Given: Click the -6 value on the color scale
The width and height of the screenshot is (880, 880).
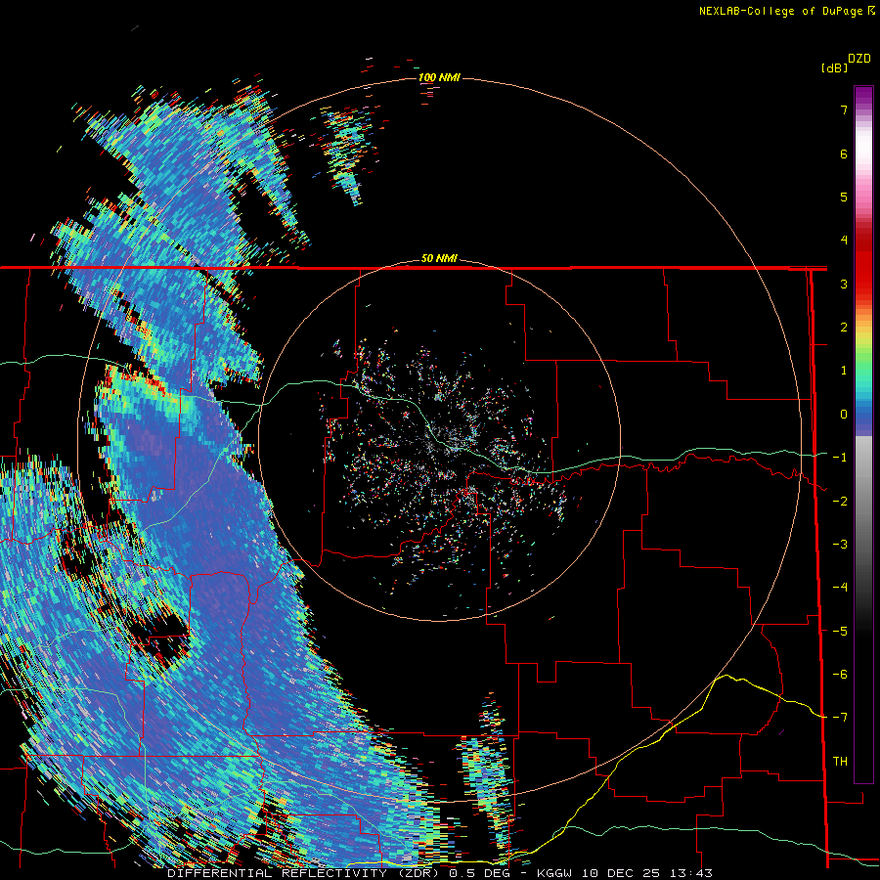Looking at the screenshot, I should 840,675.
